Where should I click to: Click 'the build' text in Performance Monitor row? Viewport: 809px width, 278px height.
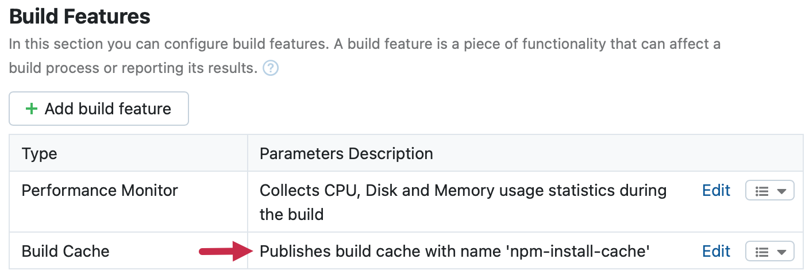(x=291, y=215)
